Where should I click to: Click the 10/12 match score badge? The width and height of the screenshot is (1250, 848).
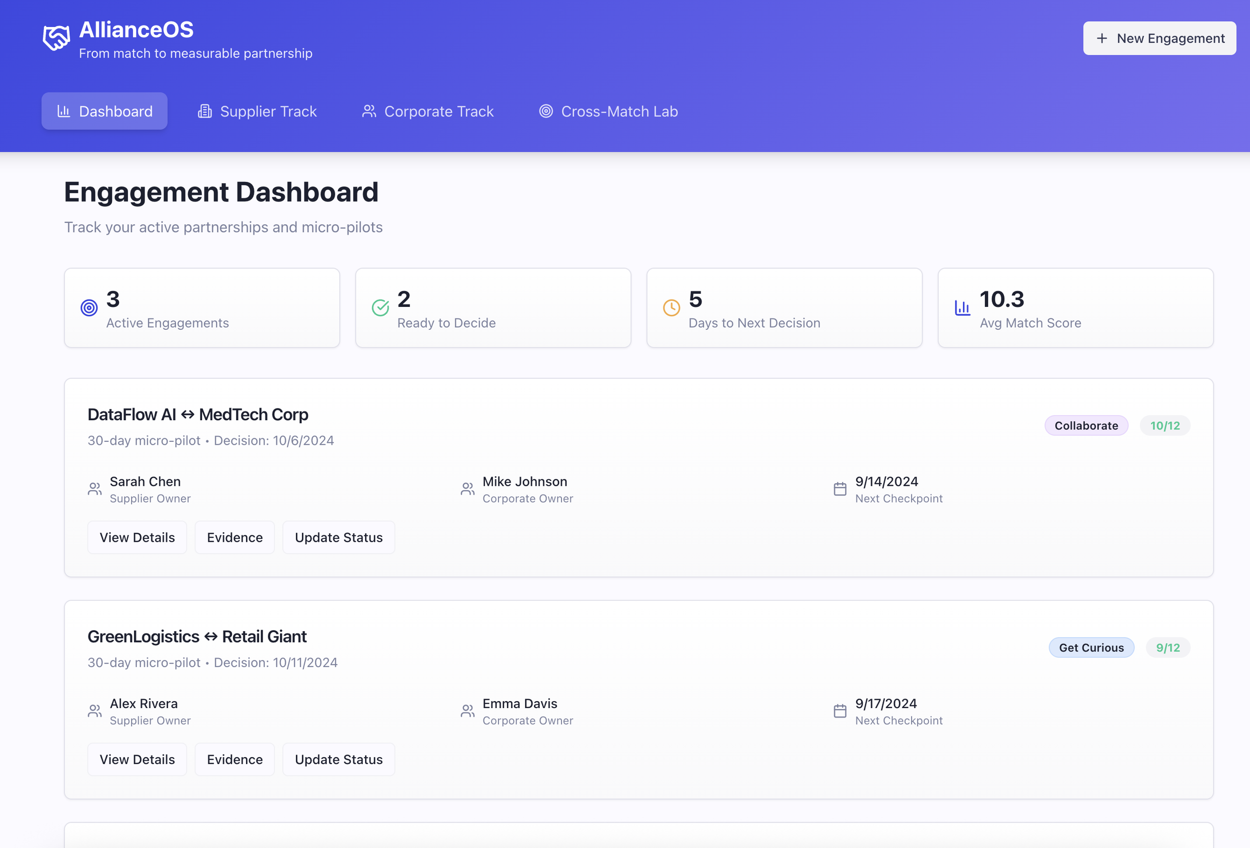pos(1164,426)
